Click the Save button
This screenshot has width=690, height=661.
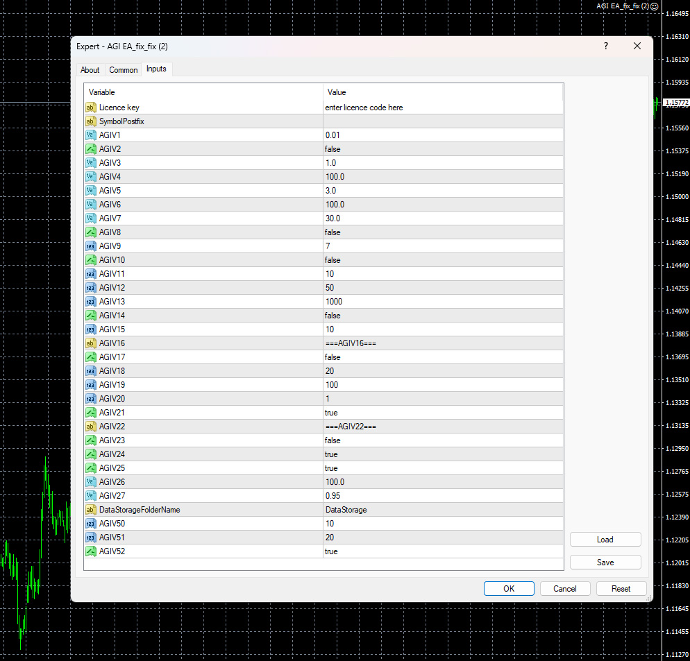coord(605,562)
